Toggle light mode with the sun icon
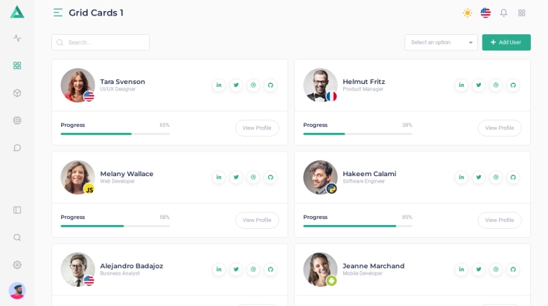This screenshot has height=306, width=548. pyautogui.click(x=468, y=13)
